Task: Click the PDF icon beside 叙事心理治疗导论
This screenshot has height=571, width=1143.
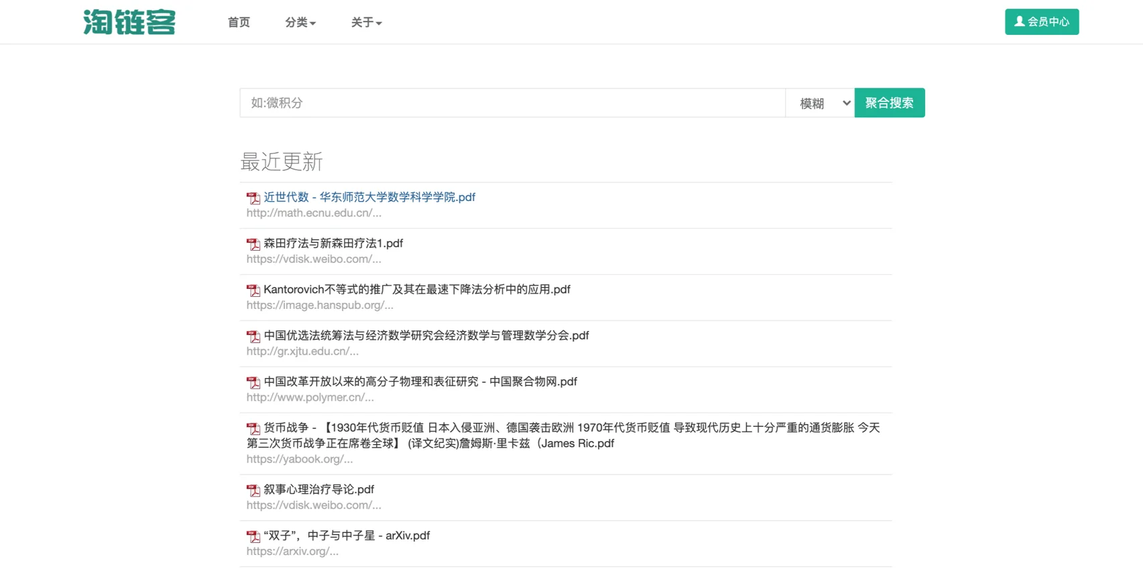Action: point(253,491)
